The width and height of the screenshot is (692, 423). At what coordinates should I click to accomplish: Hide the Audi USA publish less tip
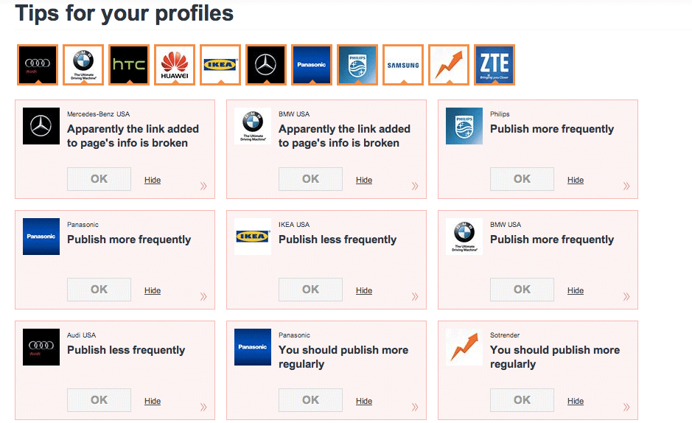pyautogui.click(x=153, y=401)
